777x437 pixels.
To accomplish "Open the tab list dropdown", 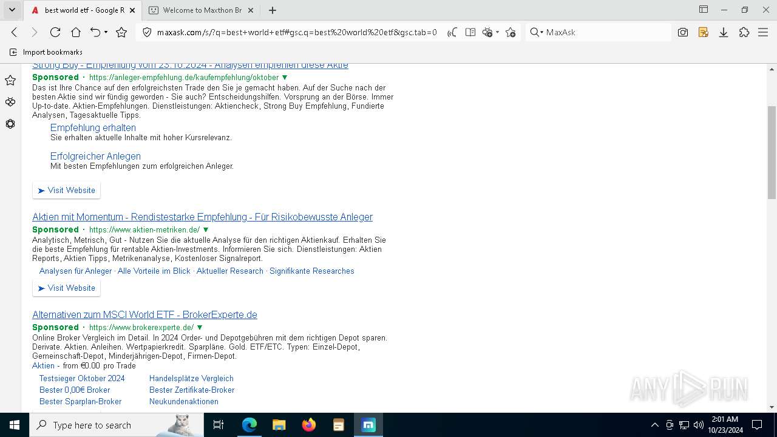I will 12,10.
